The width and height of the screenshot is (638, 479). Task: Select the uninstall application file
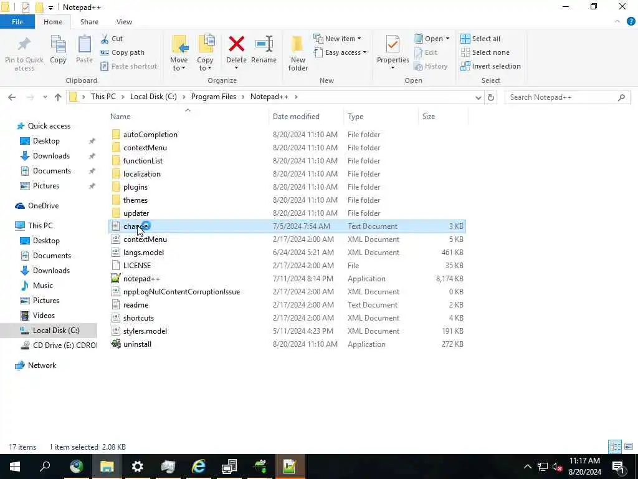click(x=137, y=344)
